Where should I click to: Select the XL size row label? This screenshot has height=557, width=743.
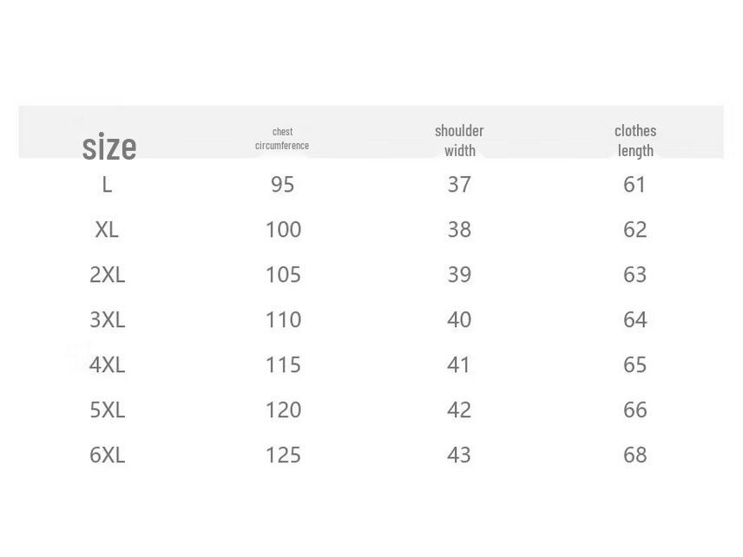[107, 230]
